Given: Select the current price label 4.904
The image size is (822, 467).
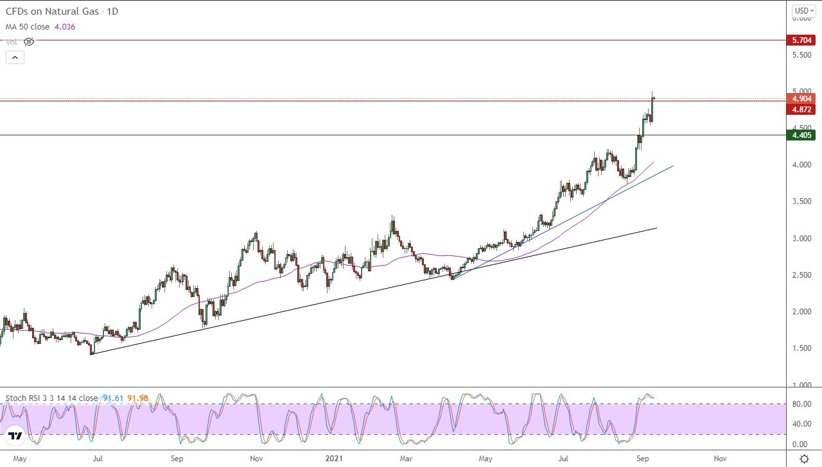Looking at the screenshot, I should 802,99.
